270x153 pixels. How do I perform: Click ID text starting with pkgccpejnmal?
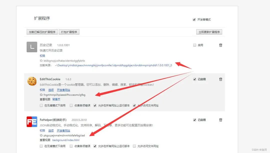[62, 135]
